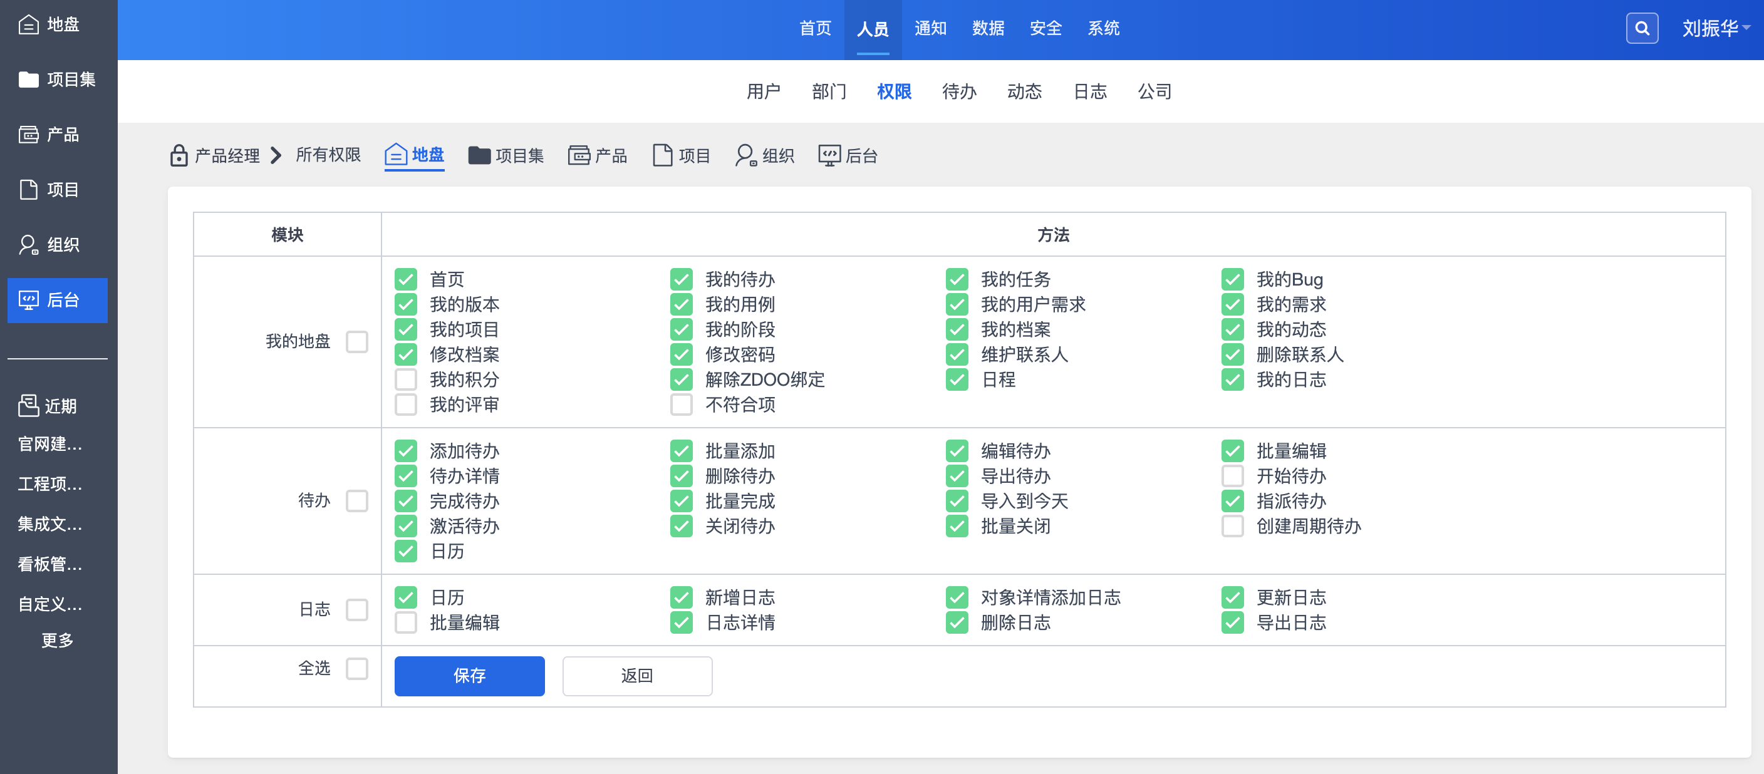This screenshot has width=1764, height=774.
Task: Open 产品 icon in left sidebar
Action: (28, 135)
